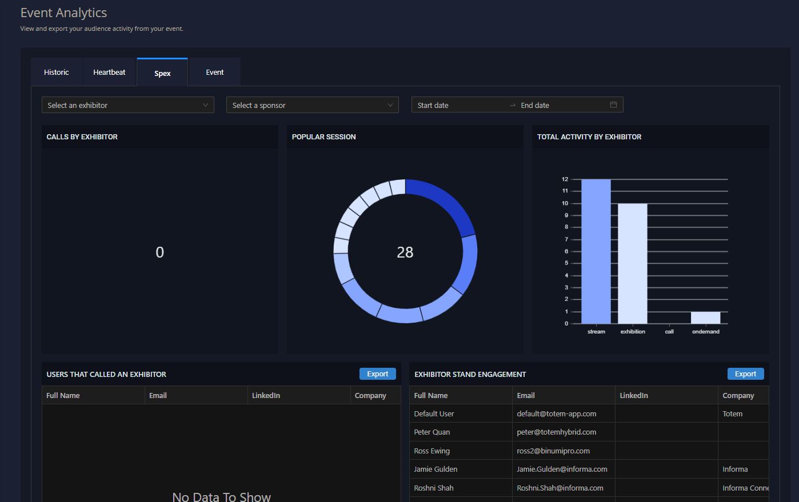
Task: Click the arrow icon between dates
Action: pos(513,106)
